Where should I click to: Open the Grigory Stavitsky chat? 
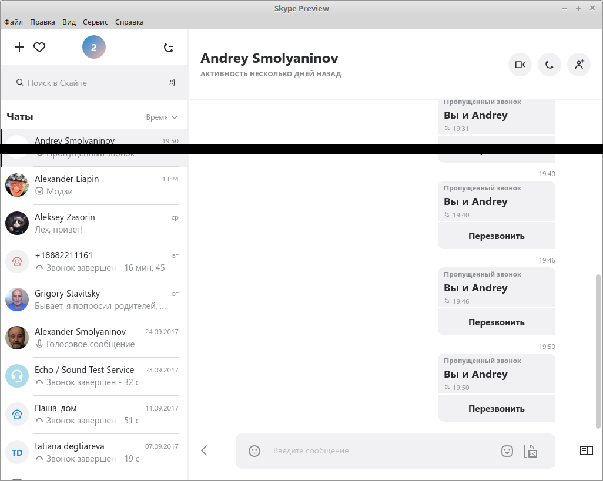pos(94,300)
